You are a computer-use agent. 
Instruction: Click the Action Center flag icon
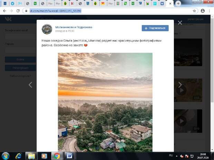[x=187, y=156]
